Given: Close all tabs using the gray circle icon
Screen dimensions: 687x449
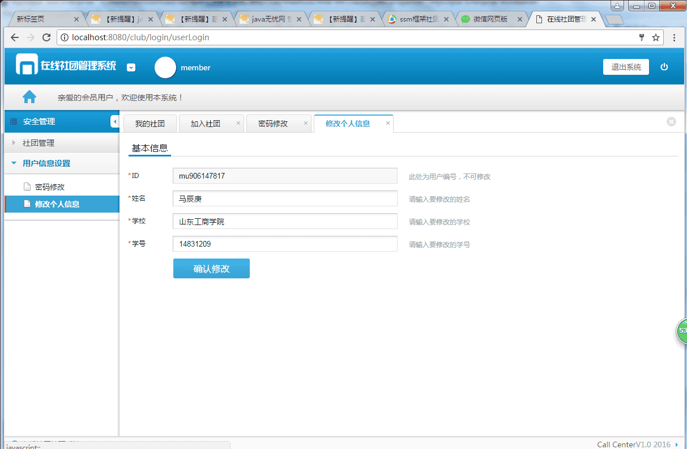Looking at the screenshot, I should point(671,121).
